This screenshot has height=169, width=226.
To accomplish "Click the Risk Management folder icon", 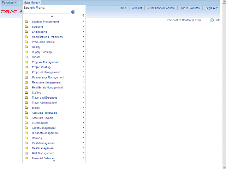I will click(x=26, y=153).
